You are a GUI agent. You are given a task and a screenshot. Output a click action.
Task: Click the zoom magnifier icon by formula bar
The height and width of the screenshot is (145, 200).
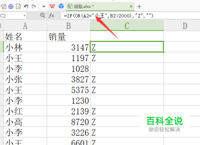pos(42,15)
